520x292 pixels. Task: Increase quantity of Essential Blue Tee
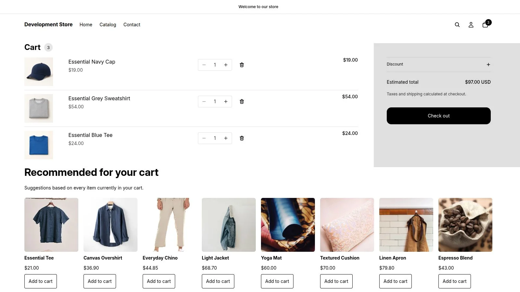[x=226, y=138]
